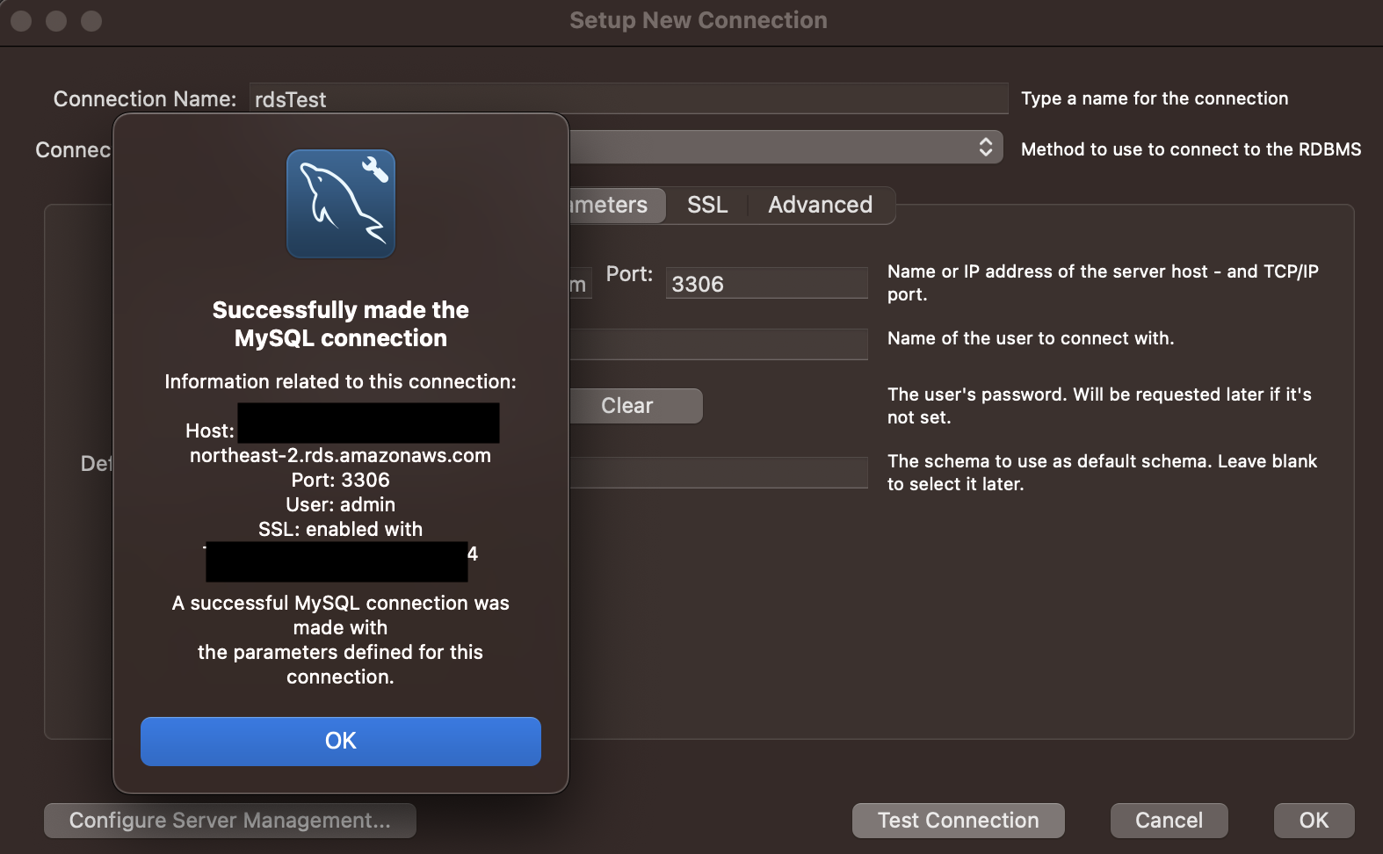Click the Port field showing 3306
This screenshot has width=1383, height=854.
pyautogui.click(x=766, y=283)
